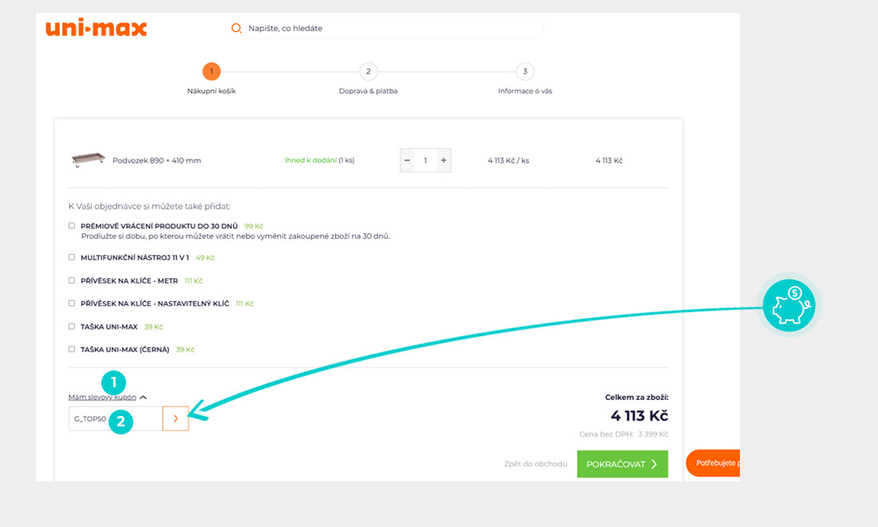Increase quantity with the plus button

444,160
